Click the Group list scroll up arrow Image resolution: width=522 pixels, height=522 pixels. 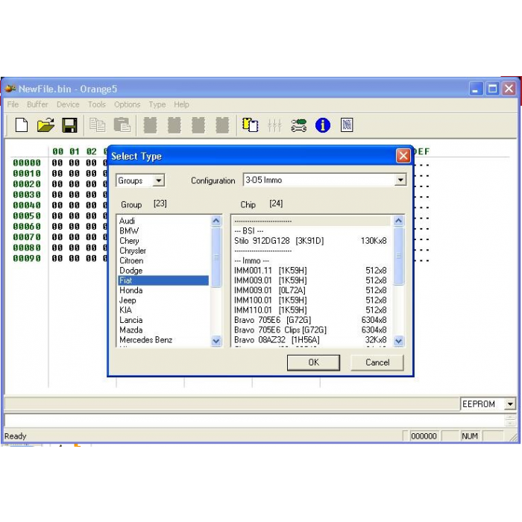pyautogui.click(x=216, y=221)
